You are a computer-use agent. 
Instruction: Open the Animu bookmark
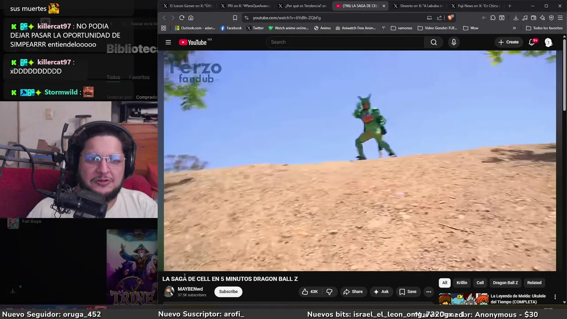pos(322,28)
